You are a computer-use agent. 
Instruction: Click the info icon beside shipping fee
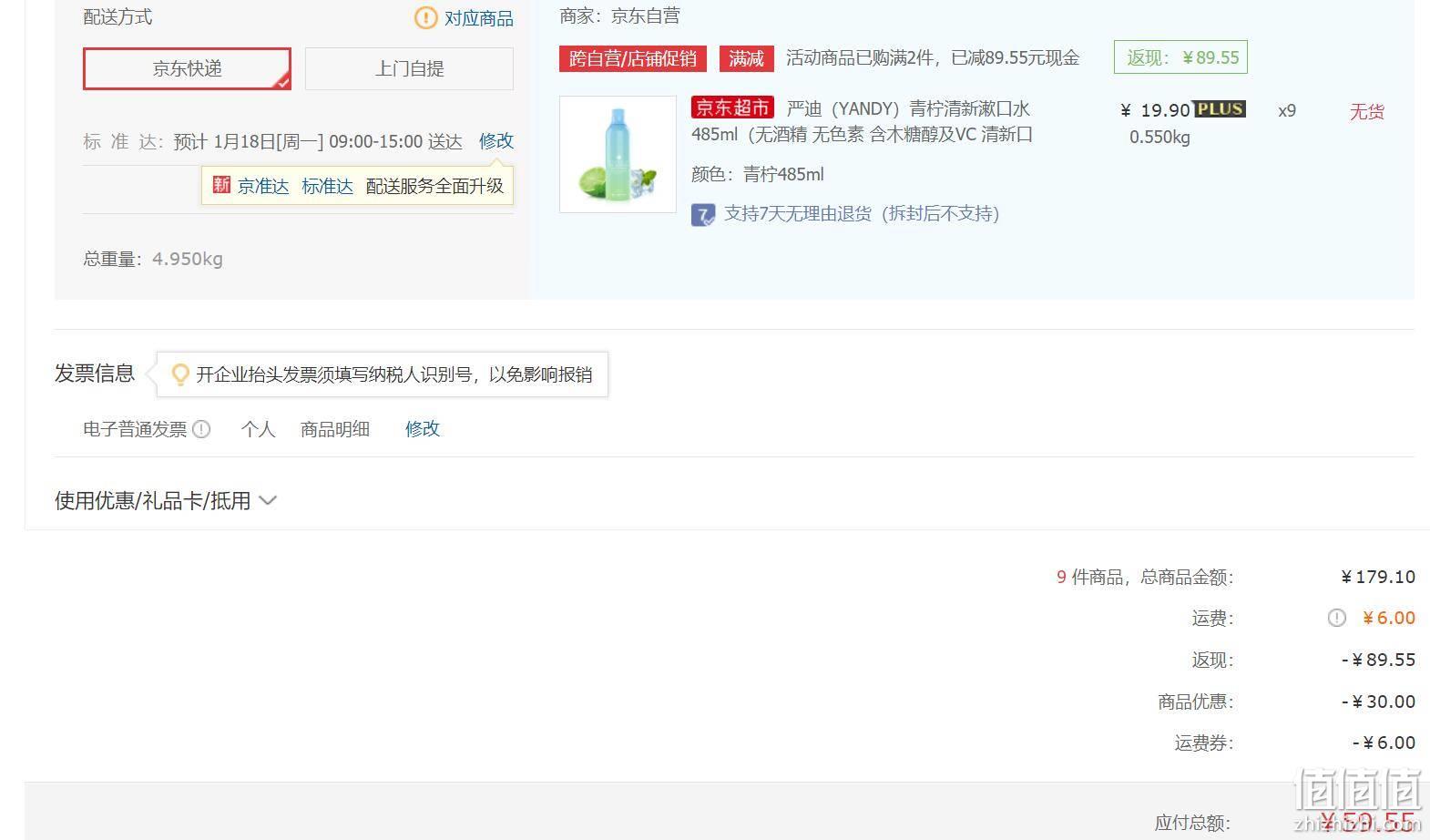1336,618
